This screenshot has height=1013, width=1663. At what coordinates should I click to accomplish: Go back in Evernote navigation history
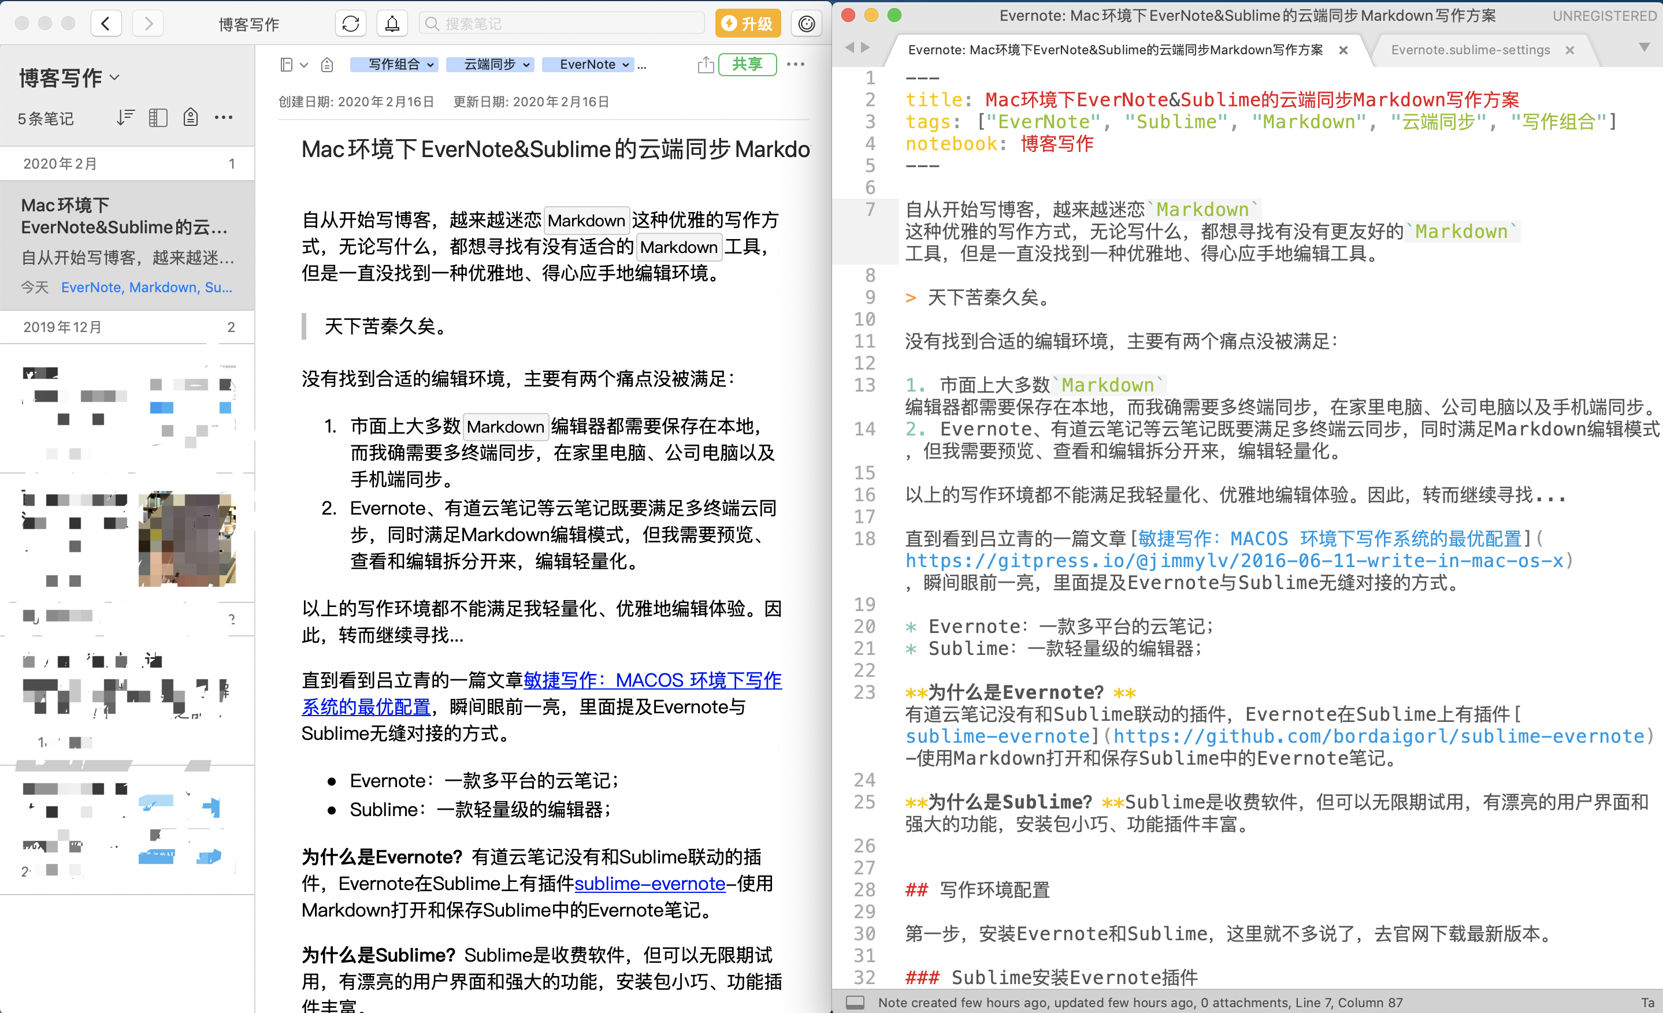[x=106, y=24]
